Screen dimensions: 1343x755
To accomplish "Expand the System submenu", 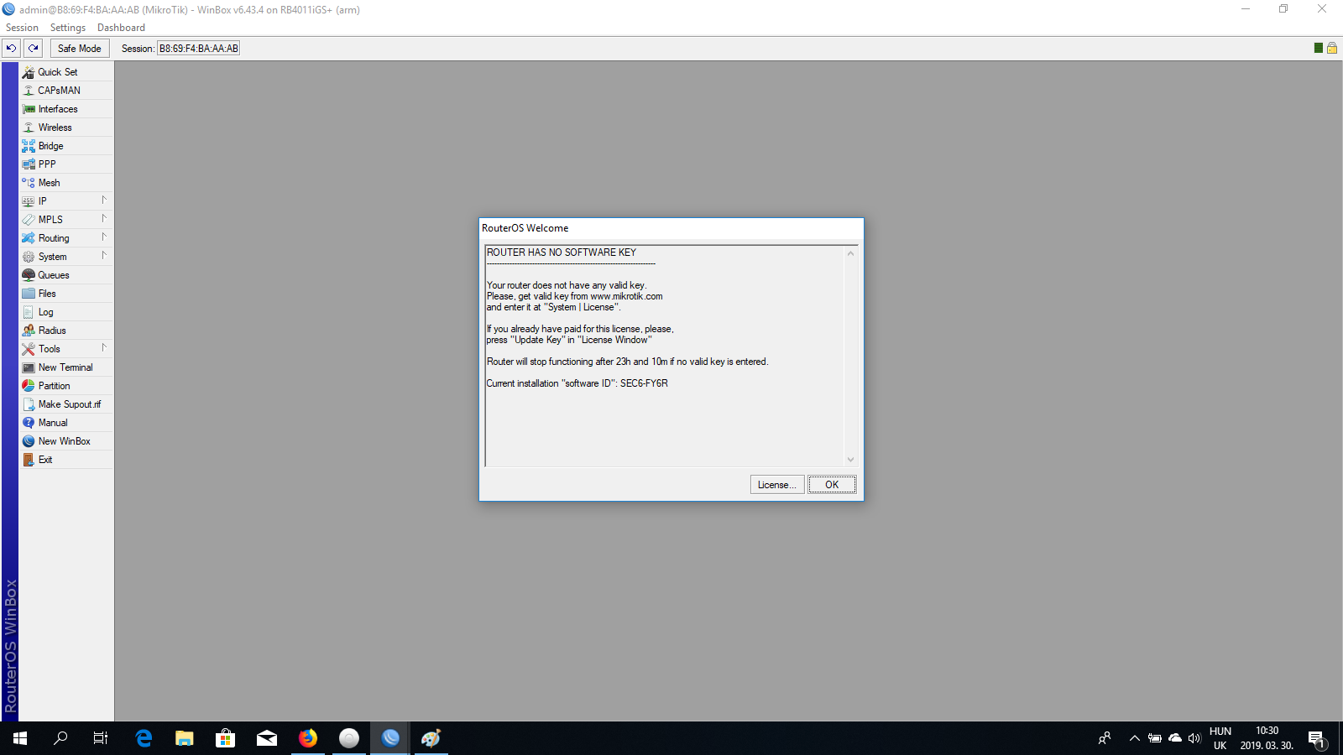I will click(x=66, y=257).
